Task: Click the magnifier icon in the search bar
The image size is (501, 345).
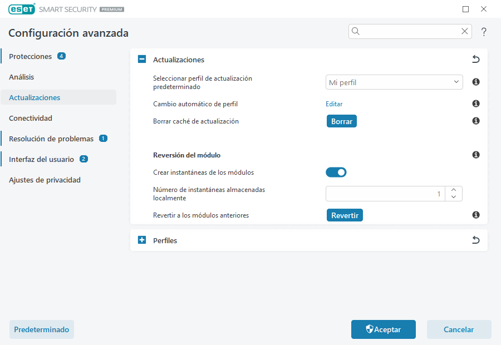Action: (356, 31)
